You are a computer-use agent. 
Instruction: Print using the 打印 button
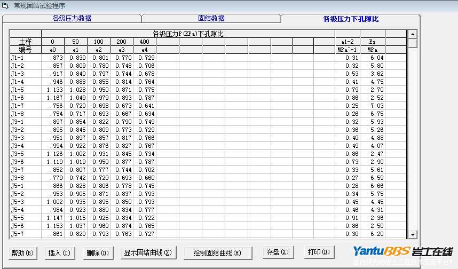click(x=318, y=252)
